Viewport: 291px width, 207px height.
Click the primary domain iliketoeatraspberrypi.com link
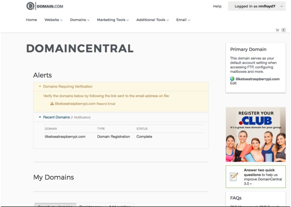click(258, 79)
